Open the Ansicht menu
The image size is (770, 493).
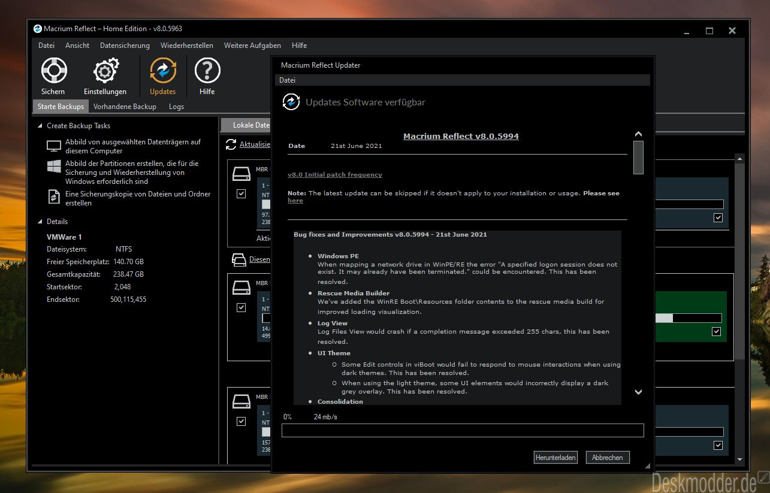(x=77, y=46)
